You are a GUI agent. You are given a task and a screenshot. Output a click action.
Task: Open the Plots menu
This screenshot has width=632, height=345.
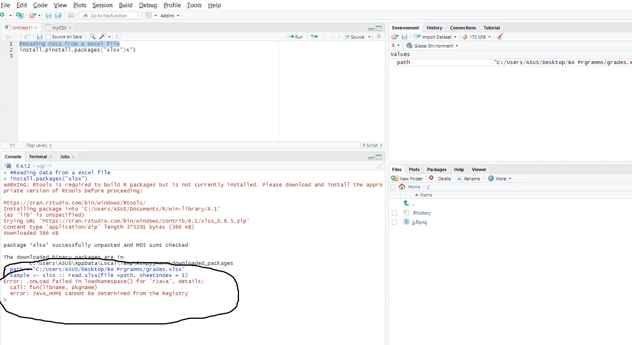(x=79, y=5)
